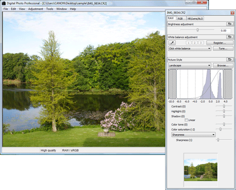Click the Sharpness:(1) label
This screenshot has height=190, width=236.
[x=184, y=140]
